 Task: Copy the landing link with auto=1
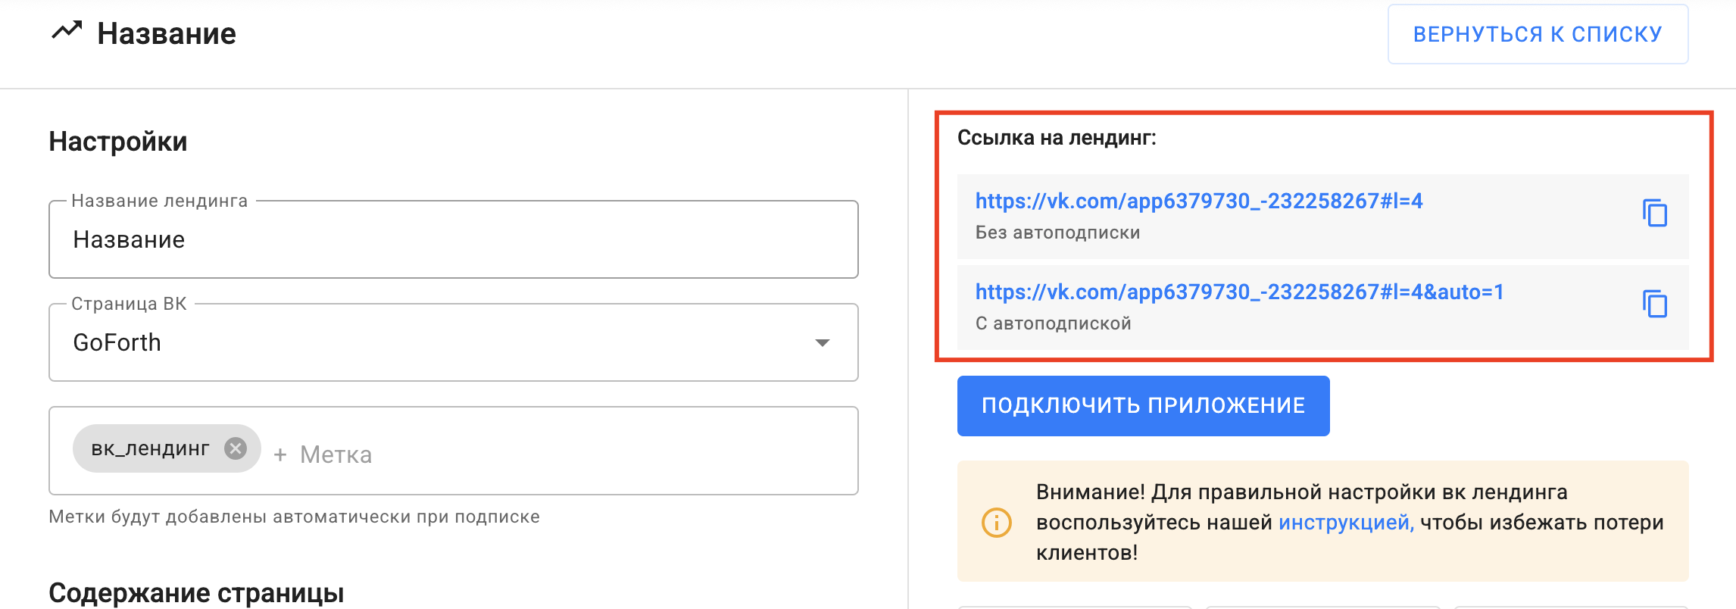coord(1655,304)
